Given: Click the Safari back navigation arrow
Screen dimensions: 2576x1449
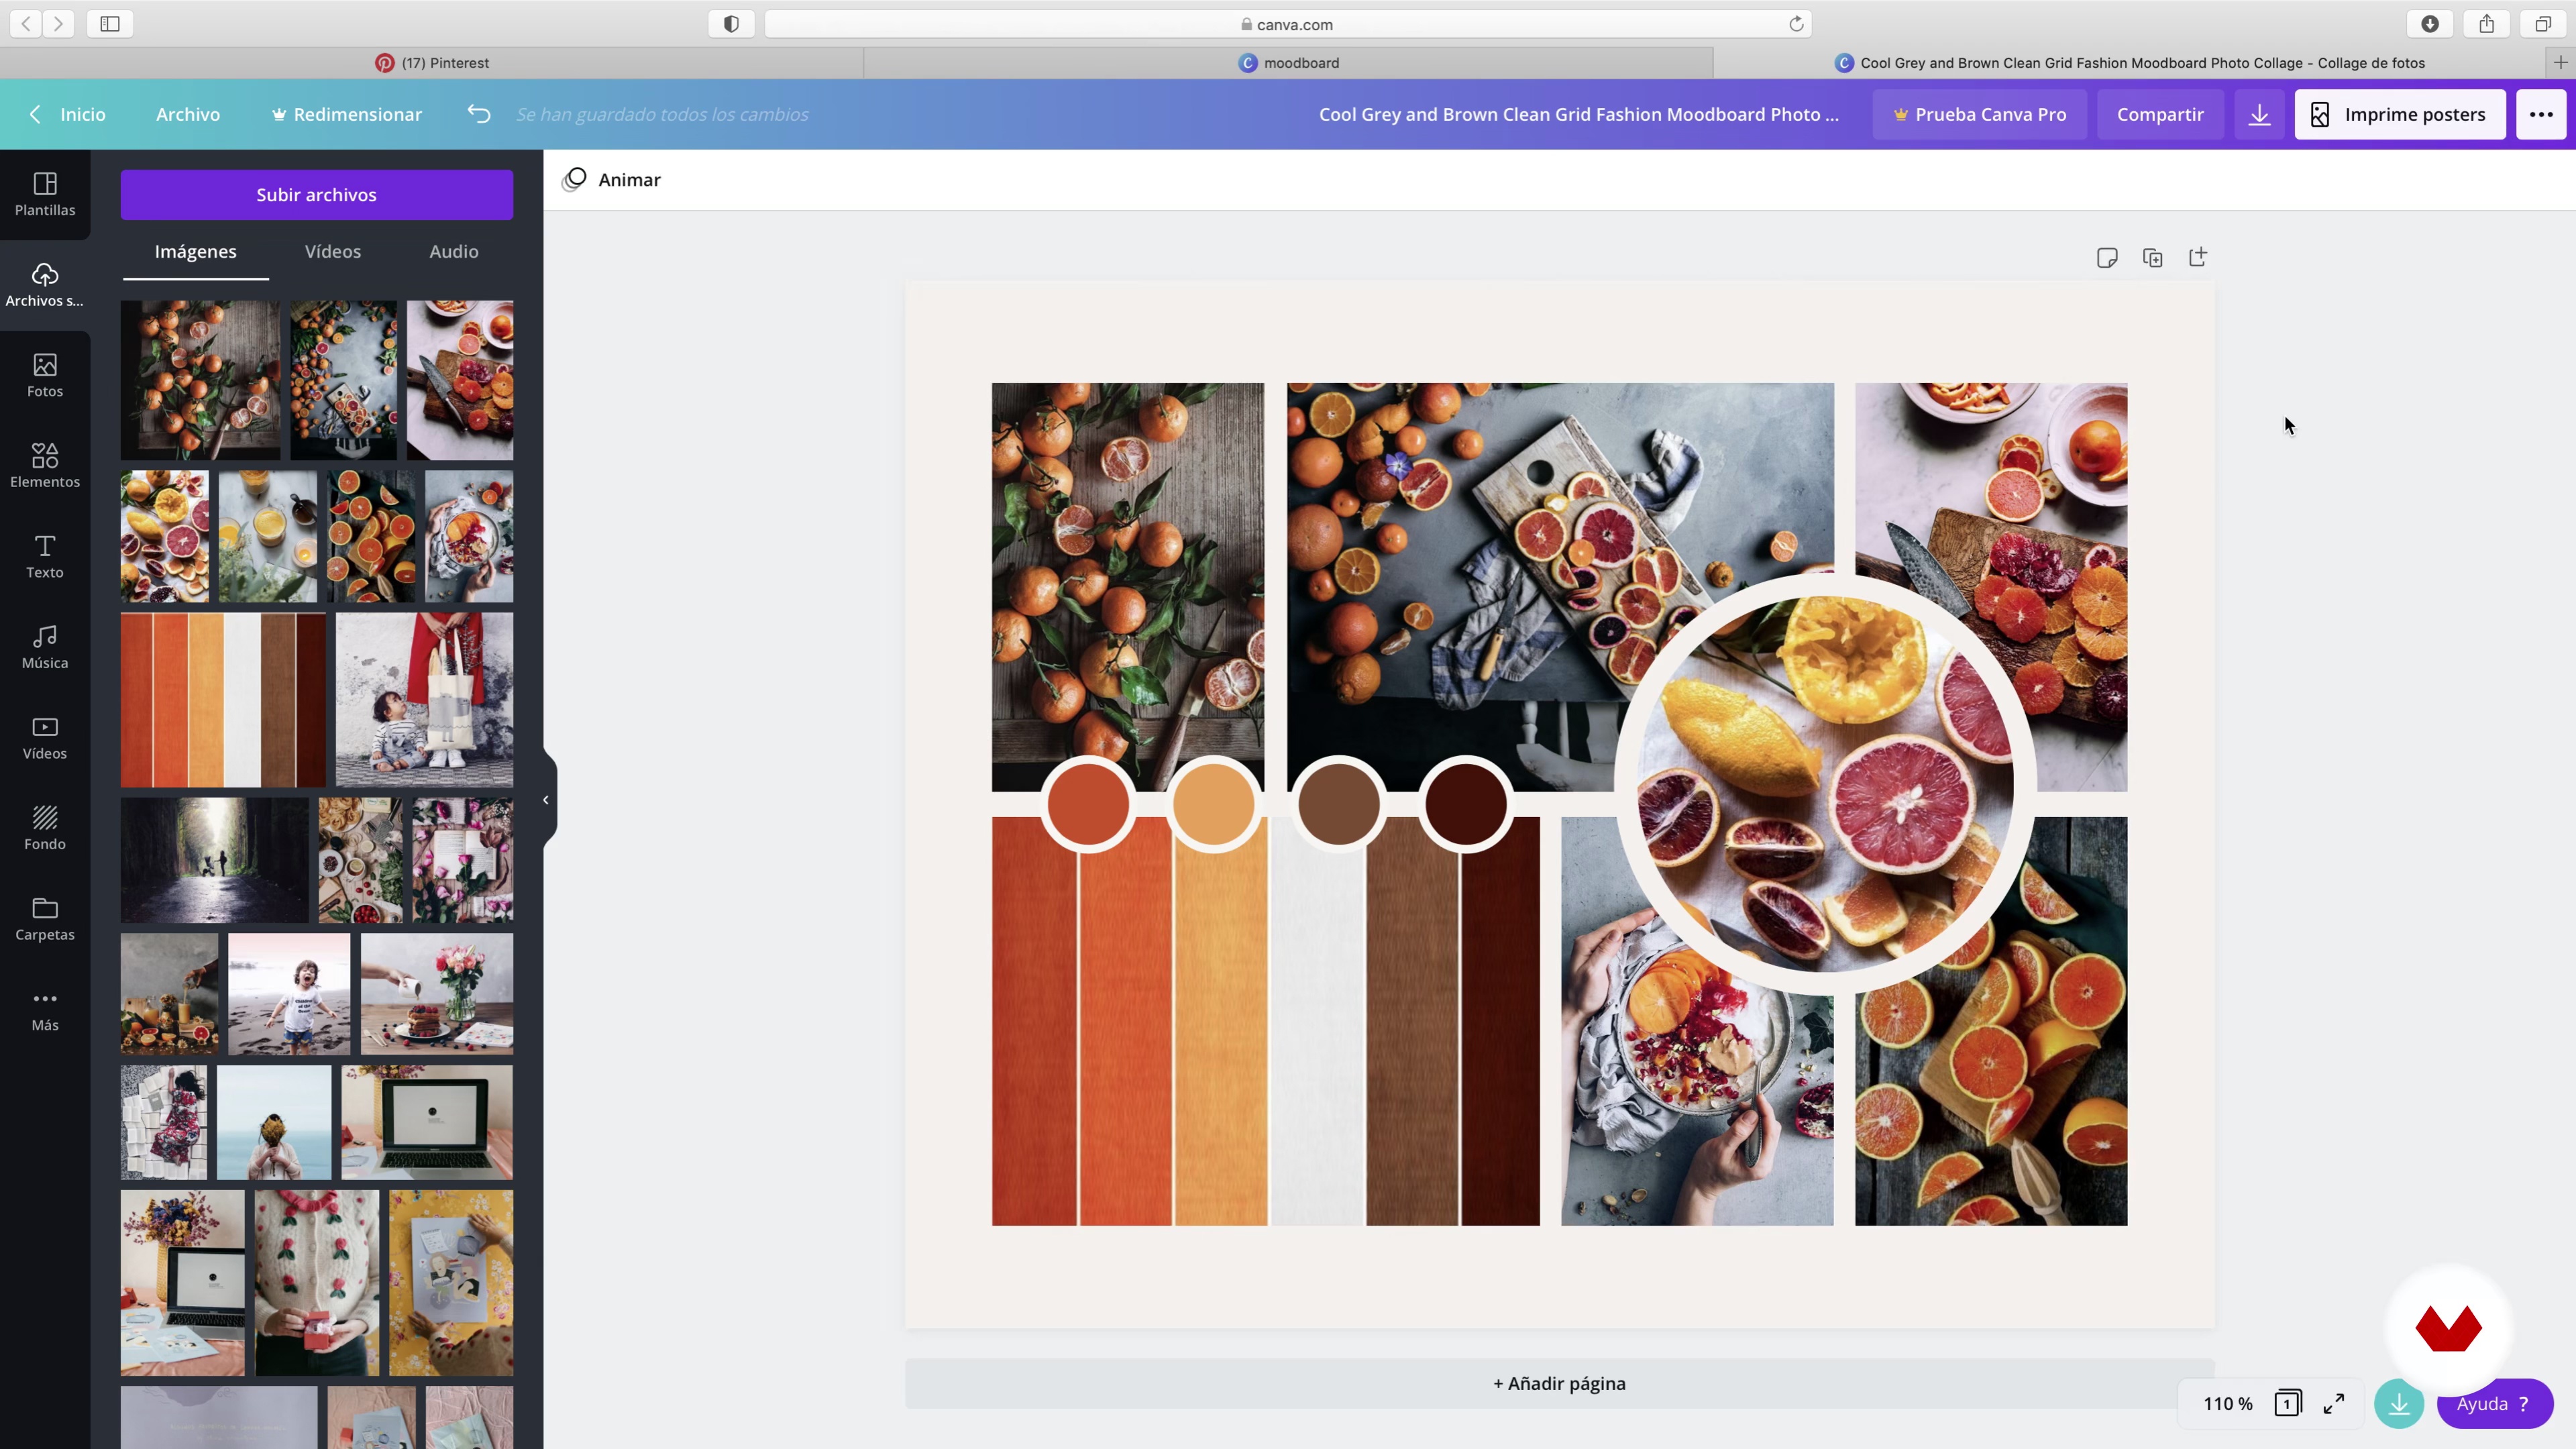Looking at the screenshot, I should tap(26, 24).
